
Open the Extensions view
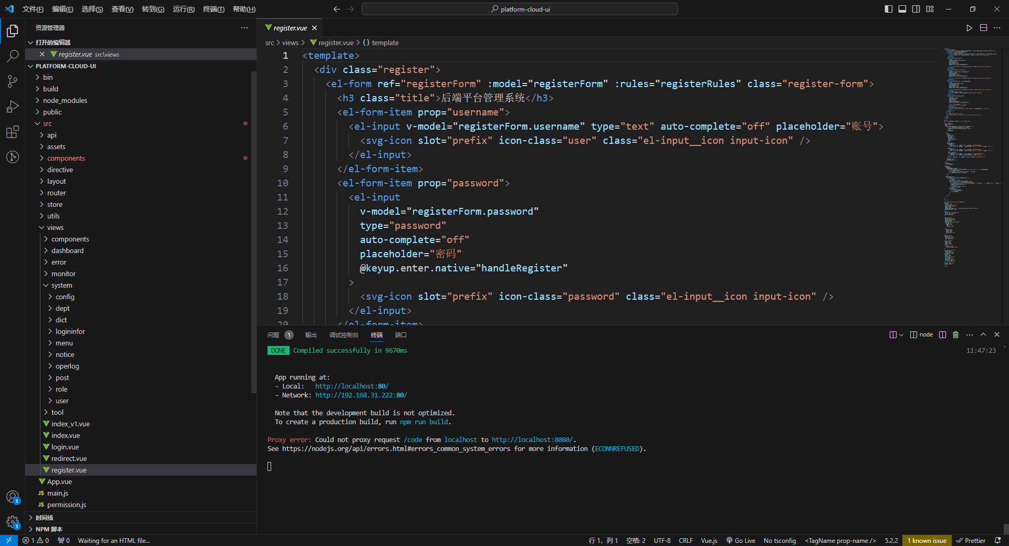point(13,132)
